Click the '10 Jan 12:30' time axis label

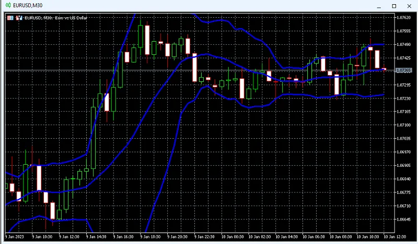pyautogui.click(x=395, y=237)
